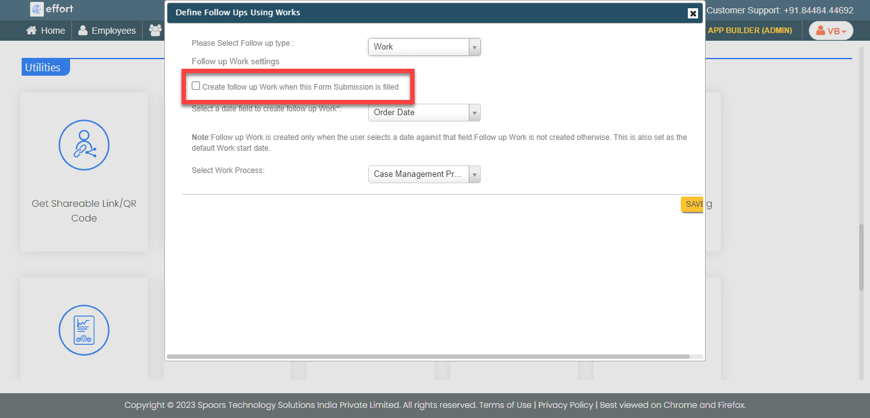Viewport: 870px width, 418px height.
Task: Click the effort logo icon
Action: point(37,9)
